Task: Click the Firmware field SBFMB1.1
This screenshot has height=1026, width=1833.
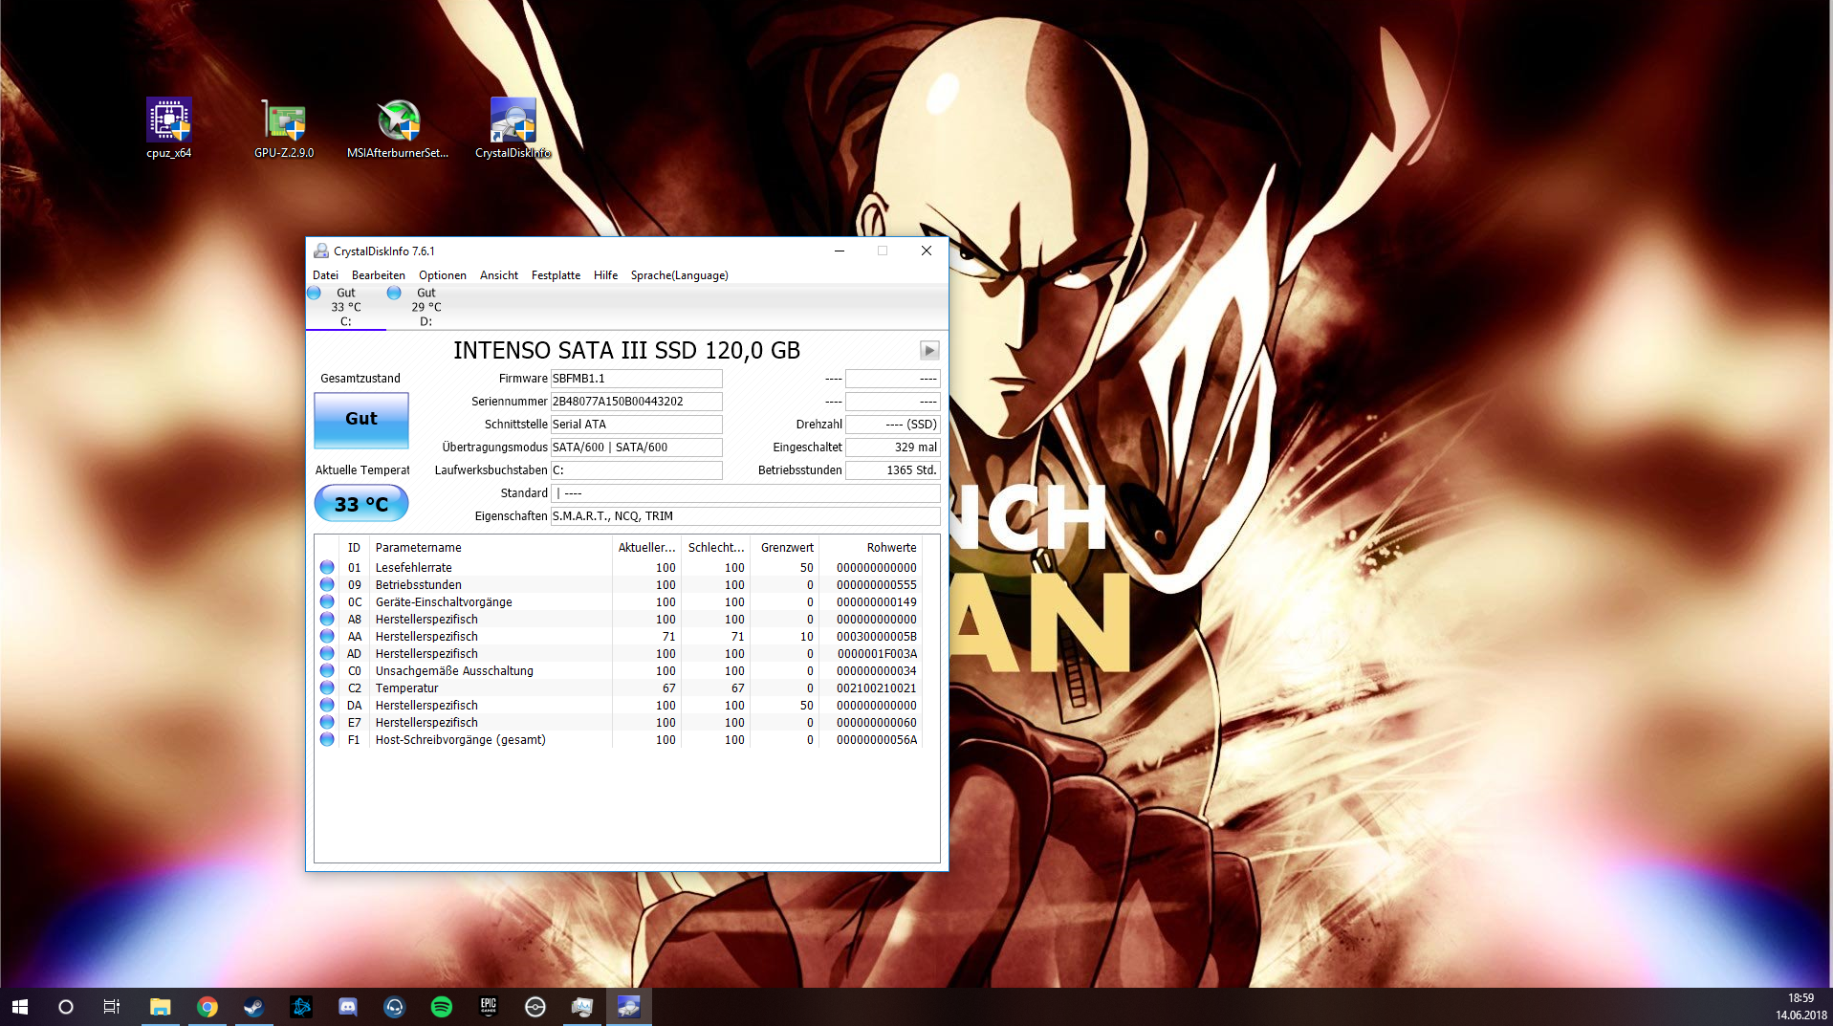Action: (x=636, y=379)
